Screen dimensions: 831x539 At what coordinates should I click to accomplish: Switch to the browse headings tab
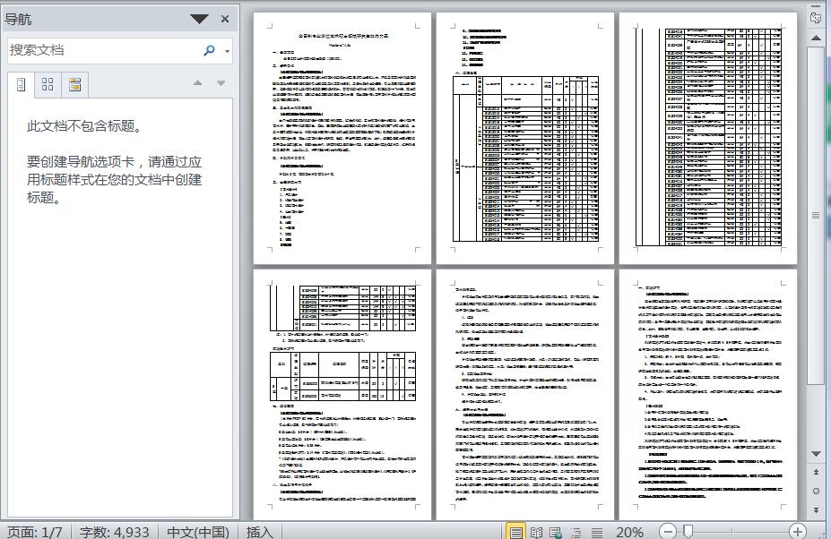click(x=22, y=85)
